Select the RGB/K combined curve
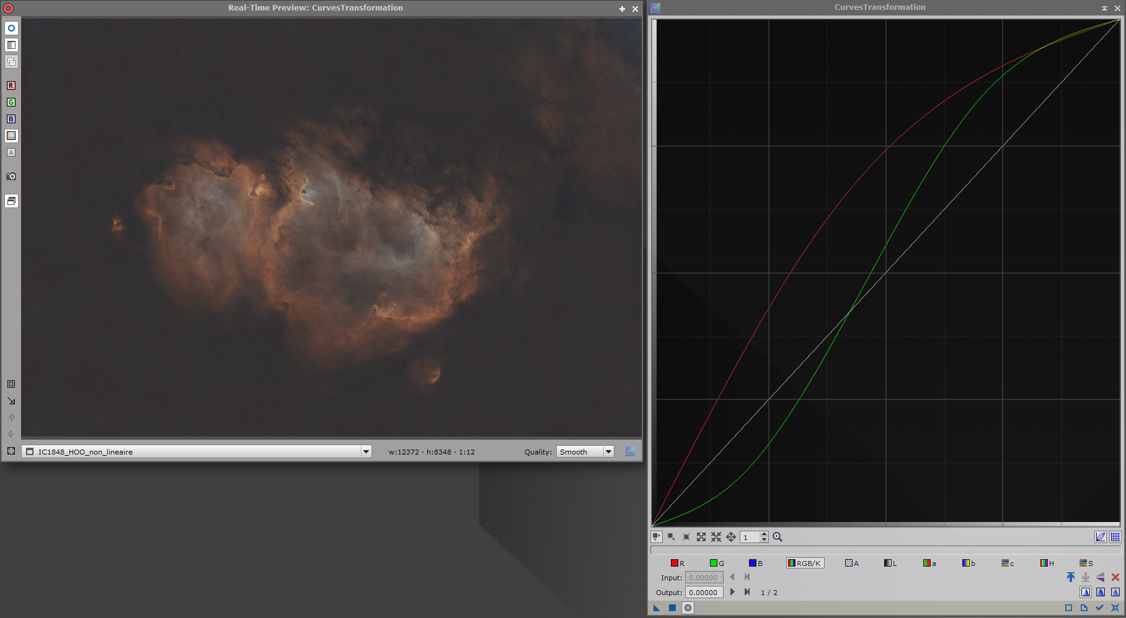The image size is (1126, 618). (x=805, y=563)
